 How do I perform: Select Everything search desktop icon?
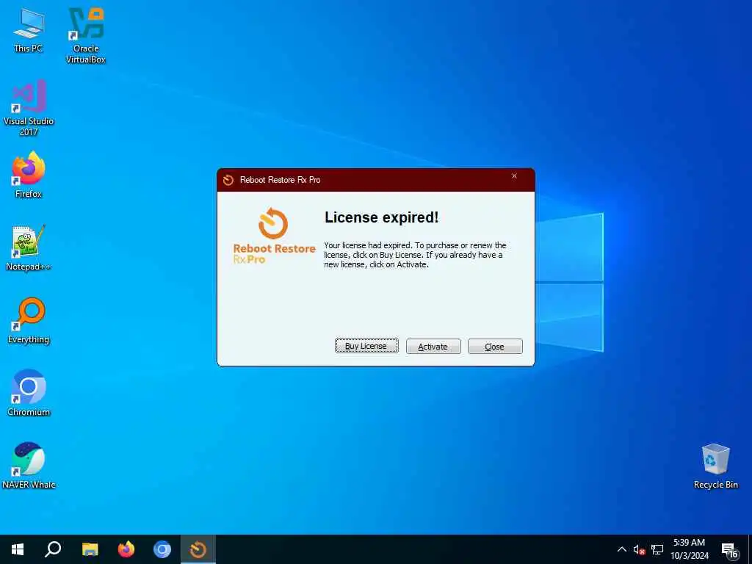click(29, 321)
